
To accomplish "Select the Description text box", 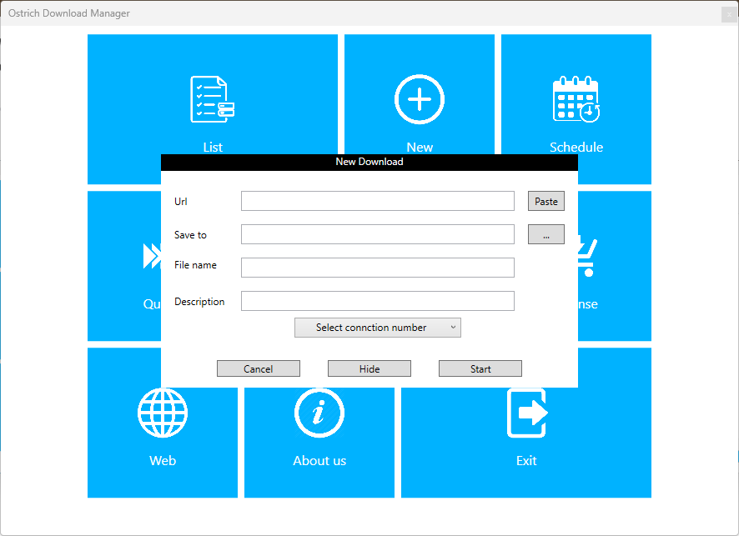I will 377,300.
